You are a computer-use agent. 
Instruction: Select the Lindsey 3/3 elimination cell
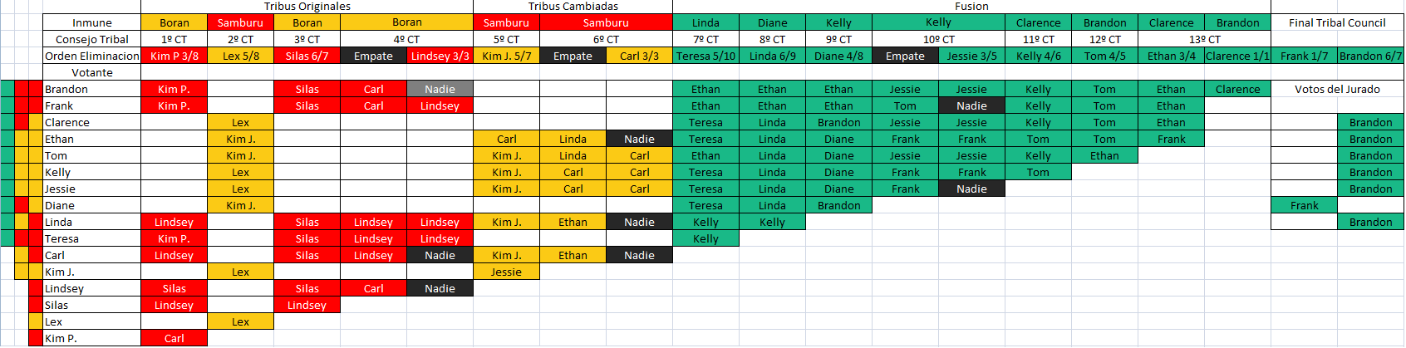440,56
